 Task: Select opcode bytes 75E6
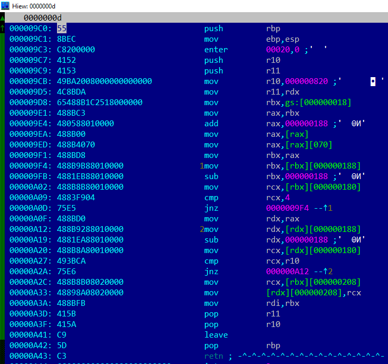[67, 272]
